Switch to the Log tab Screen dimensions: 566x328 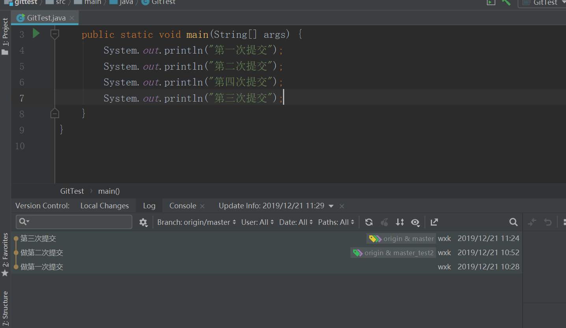click(x=149, y=206)
